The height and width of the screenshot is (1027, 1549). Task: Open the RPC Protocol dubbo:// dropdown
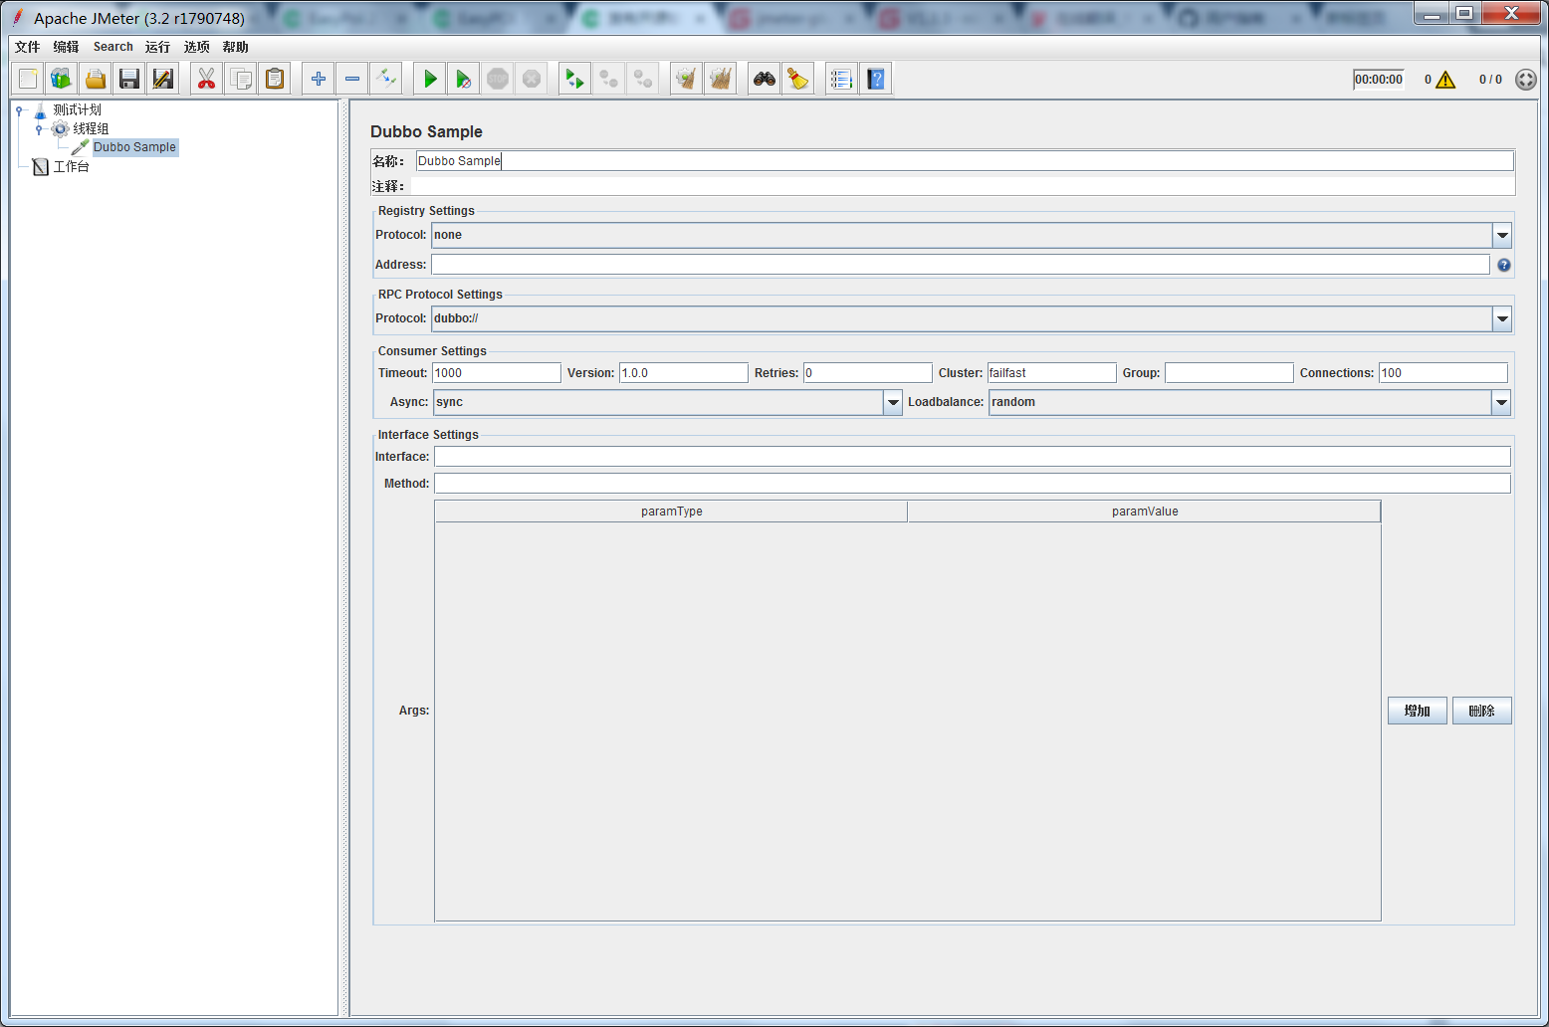coord(1502,319)
